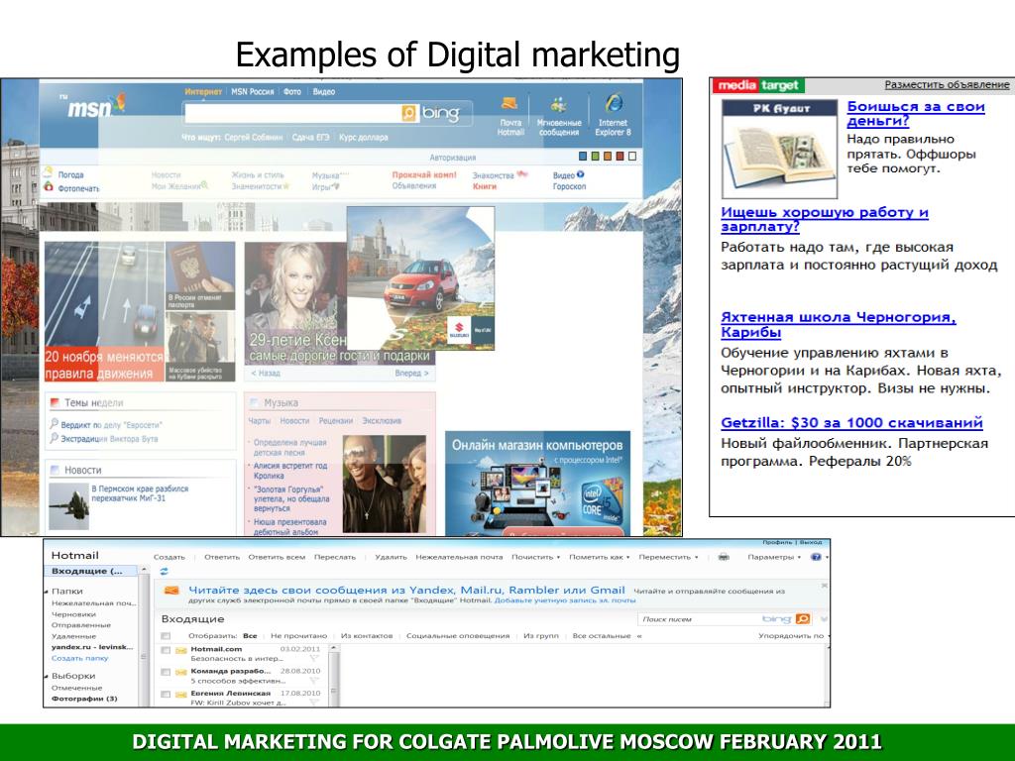Close the Hotmail banner with the X icon
Screen dimensions: 1015x761
(x=824, y=586)
